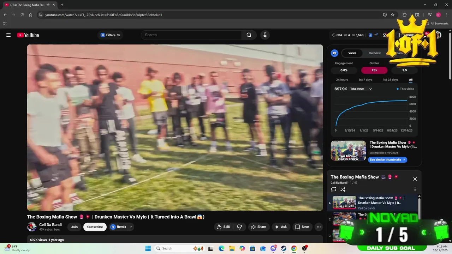Open OBS Studio from taskbar
Viewport: 452px width, 254px height.
[x=304, y=248]
